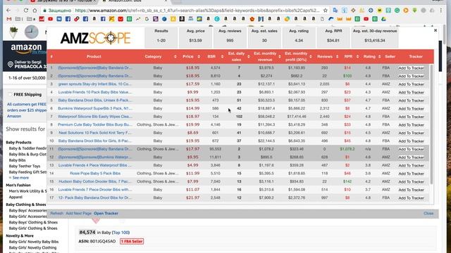Click the Avg. price value $13.59
This screenshot has height=253, width=451.
pos(196,41)
